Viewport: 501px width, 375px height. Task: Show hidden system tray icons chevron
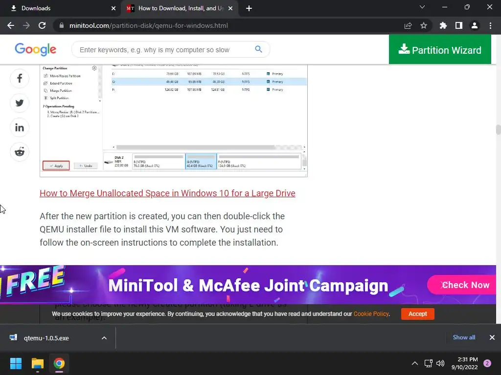415,363
